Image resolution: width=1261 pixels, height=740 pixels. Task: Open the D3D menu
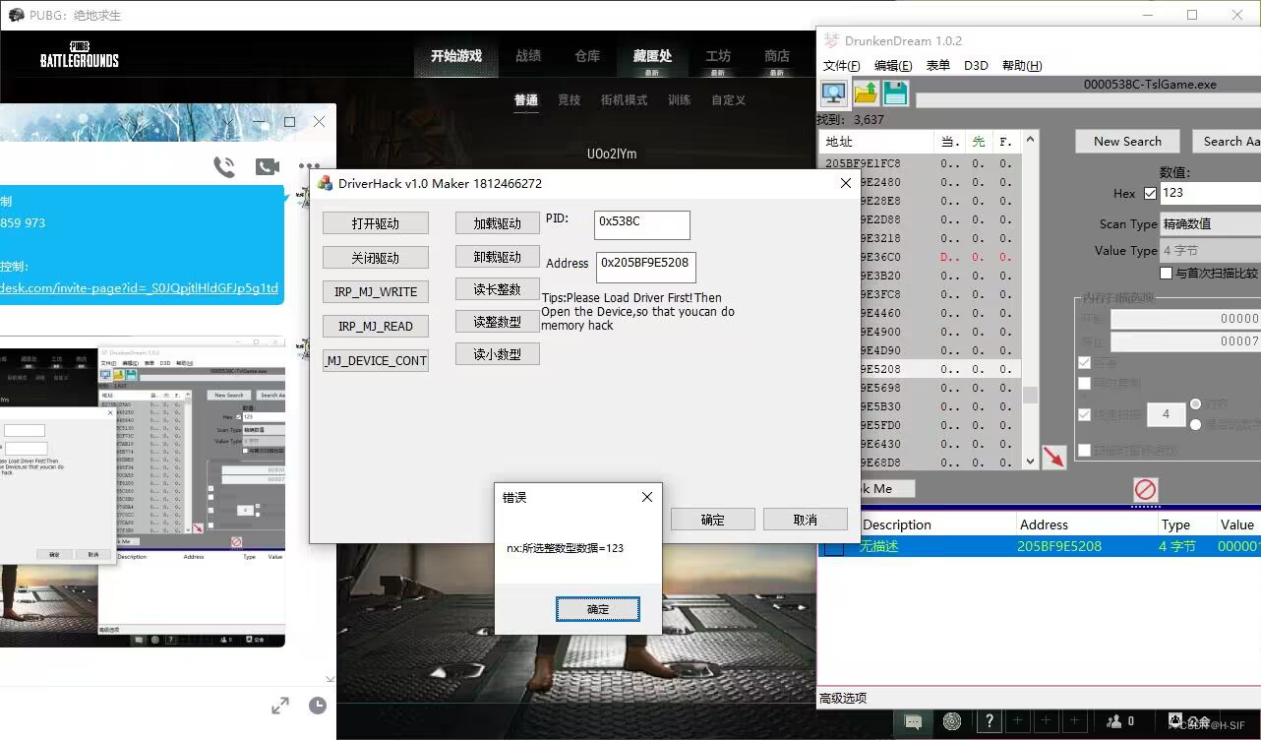tap(976, 65)
